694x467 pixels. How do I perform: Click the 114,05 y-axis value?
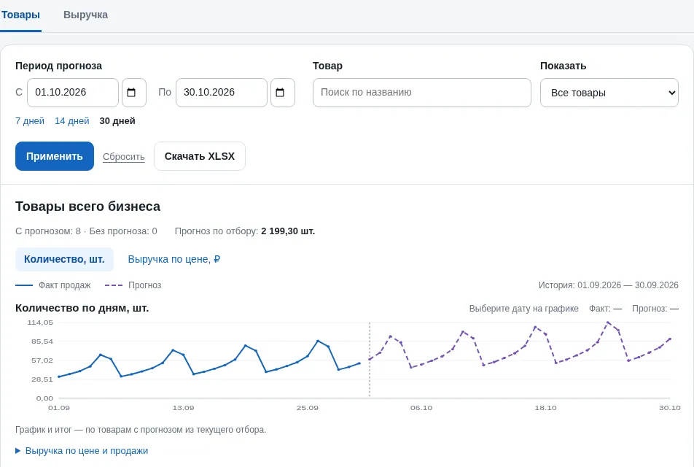click(40, 323)
